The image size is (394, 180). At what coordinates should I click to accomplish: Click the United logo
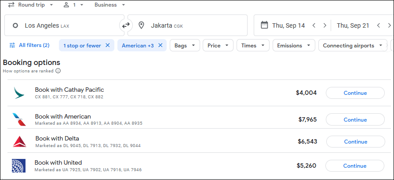[x=18, y=166]
